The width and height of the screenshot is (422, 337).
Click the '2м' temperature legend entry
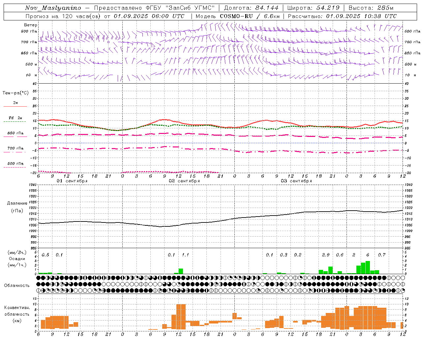coord(15,103)
